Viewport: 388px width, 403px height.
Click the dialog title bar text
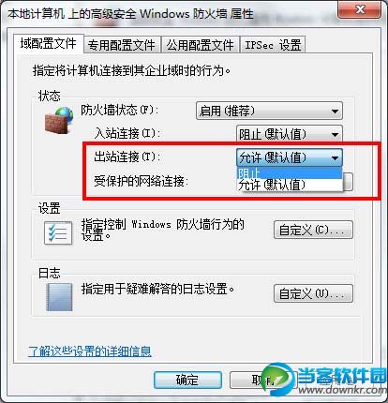coord(130,14)
